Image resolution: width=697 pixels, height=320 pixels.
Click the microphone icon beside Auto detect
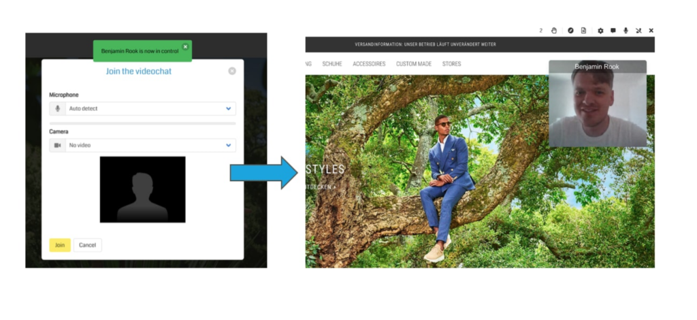[x=57, y=108]
